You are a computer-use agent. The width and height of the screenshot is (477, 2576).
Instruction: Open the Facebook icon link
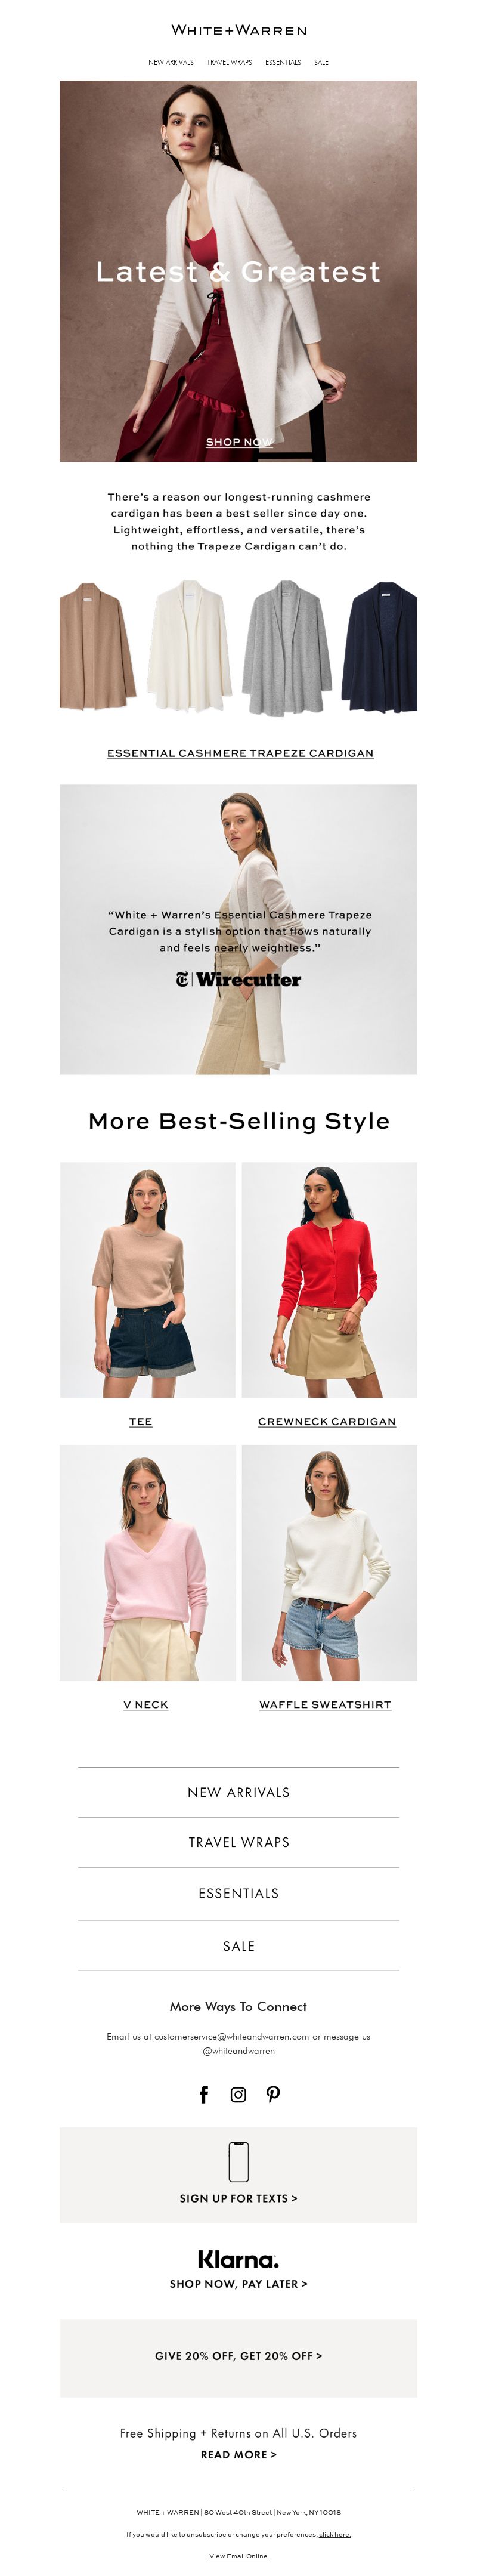pos(204,2095)
